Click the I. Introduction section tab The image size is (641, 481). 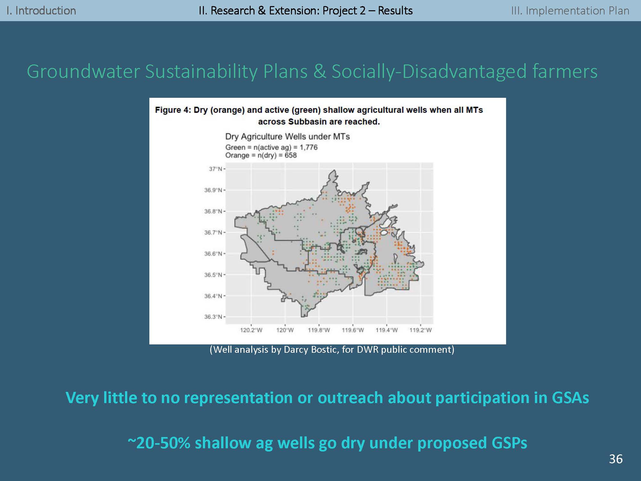coord(41,11)
